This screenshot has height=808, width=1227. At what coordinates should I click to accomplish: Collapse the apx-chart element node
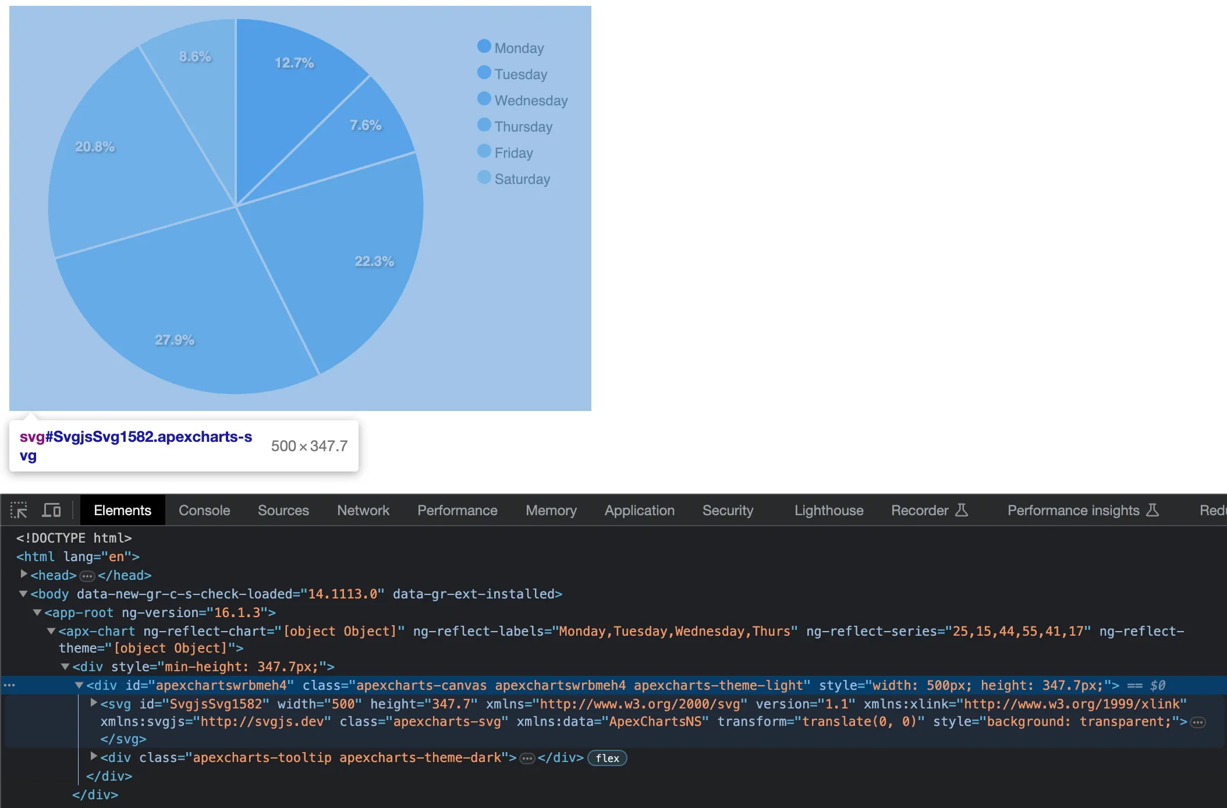(x=51, y=630)
